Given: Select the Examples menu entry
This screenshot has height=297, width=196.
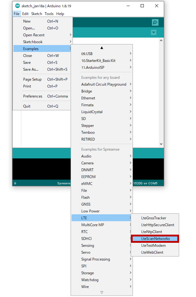Looking at the screenshot, I should pos(43,49).
